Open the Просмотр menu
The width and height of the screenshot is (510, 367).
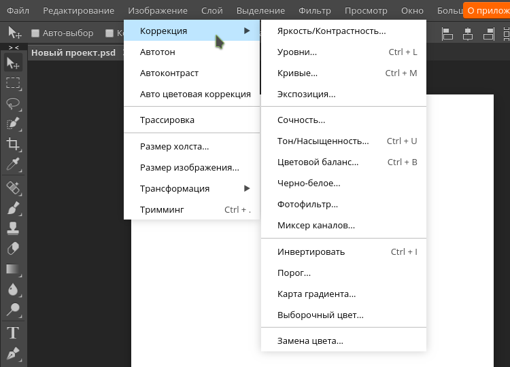click(367, 11)
